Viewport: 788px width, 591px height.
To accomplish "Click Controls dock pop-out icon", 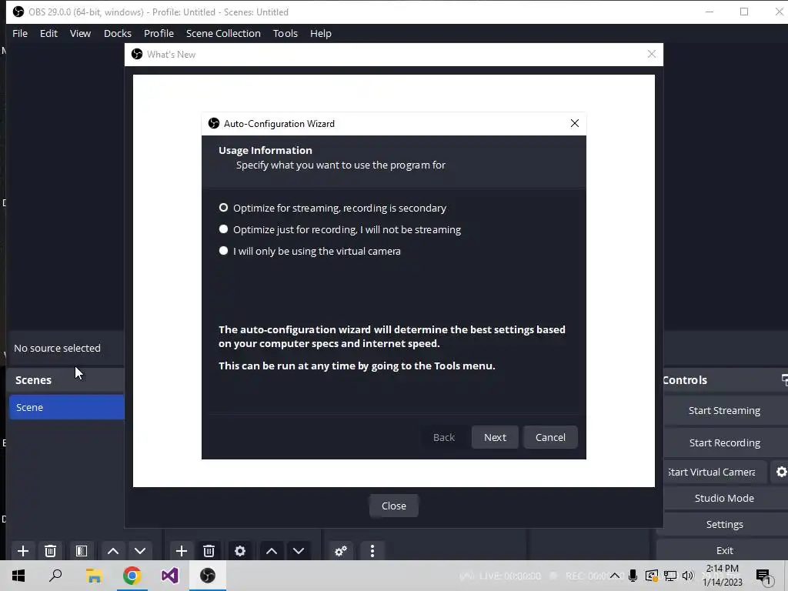I will point(784,380).
